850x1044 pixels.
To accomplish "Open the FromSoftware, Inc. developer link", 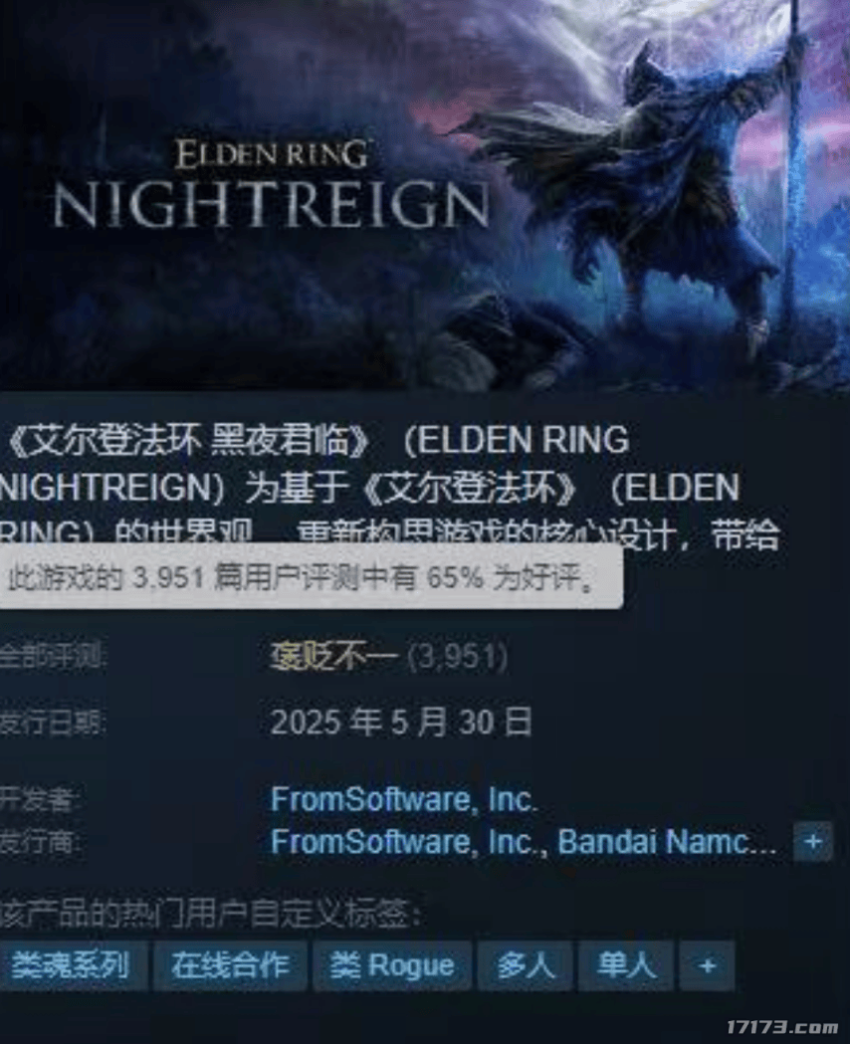I will pos(404,799).
